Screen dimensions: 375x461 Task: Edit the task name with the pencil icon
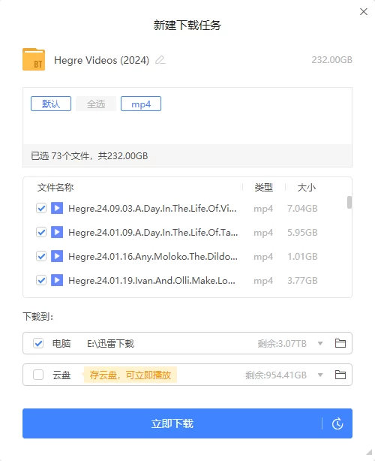(x=160, y=60)
